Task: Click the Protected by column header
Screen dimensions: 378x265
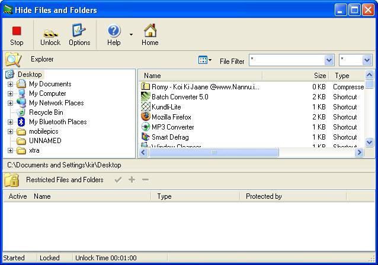Action: [x=264, y=196]
